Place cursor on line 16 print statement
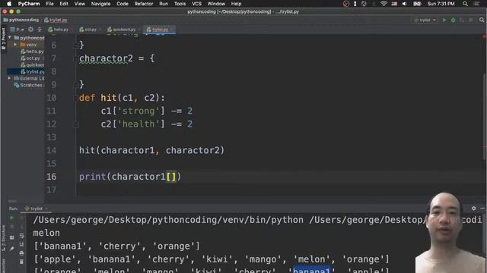This screenshot has width=487, height=273. 130,177
